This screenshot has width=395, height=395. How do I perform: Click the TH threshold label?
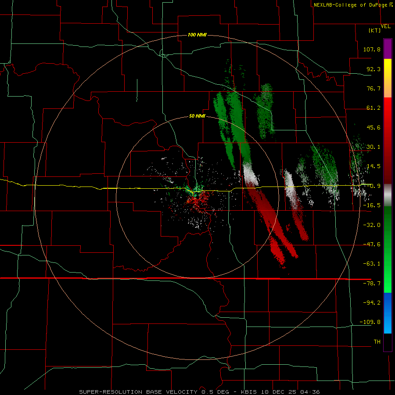point(377,342)
